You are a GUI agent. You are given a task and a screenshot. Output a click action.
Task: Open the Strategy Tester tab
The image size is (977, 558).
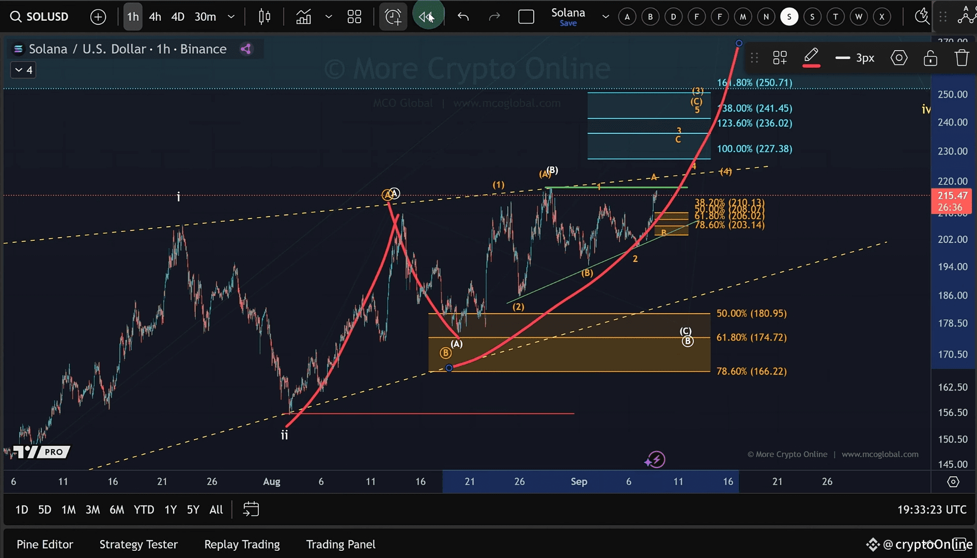(138, 545)
